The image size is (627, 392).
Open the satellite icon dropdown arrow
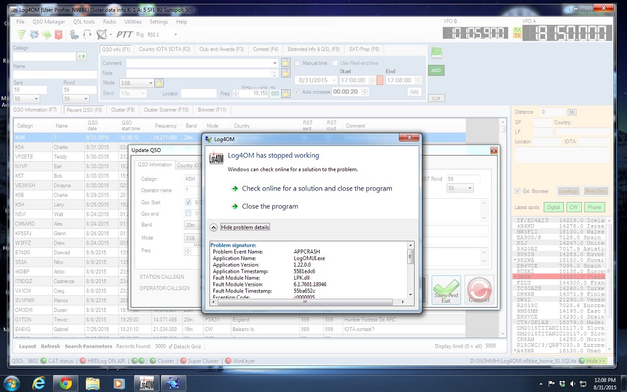point(110,35)
